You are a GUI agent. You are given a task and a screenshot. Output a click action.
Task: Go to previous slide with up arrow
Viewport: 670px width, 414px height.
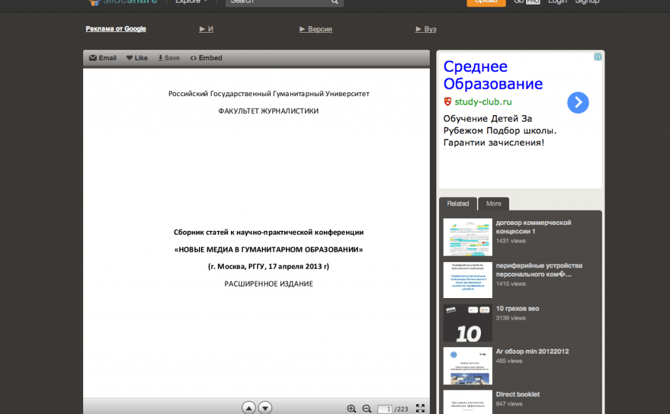249,407
